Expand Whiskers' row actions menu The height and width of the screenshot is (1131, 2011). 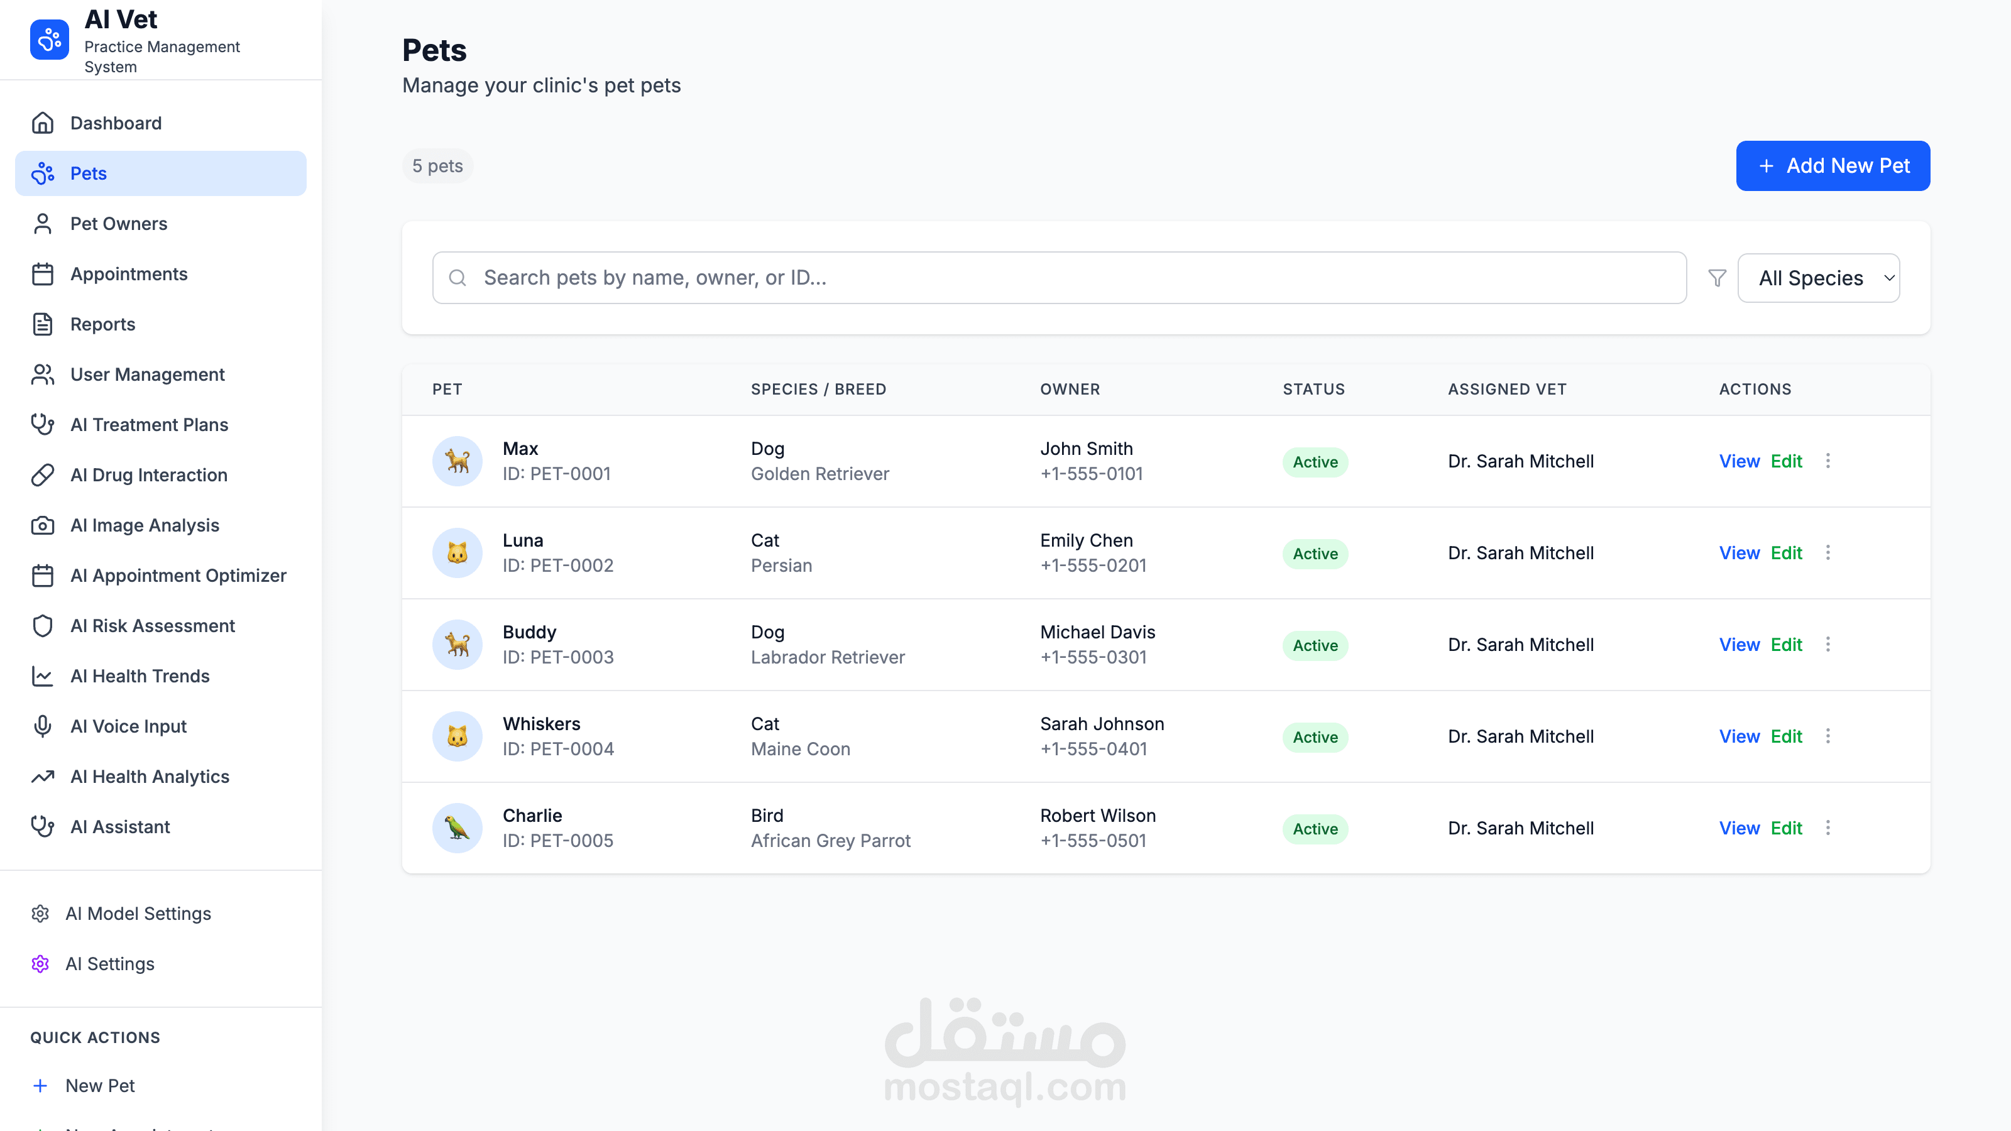(1827, 736)
